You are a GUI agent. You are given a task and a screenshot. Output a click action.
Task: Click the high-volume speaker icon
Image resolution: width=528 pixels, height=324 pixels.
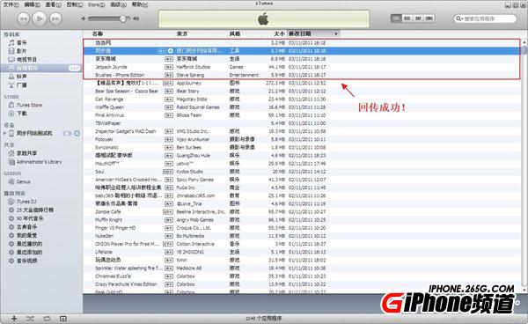click(x=136, y=18)
